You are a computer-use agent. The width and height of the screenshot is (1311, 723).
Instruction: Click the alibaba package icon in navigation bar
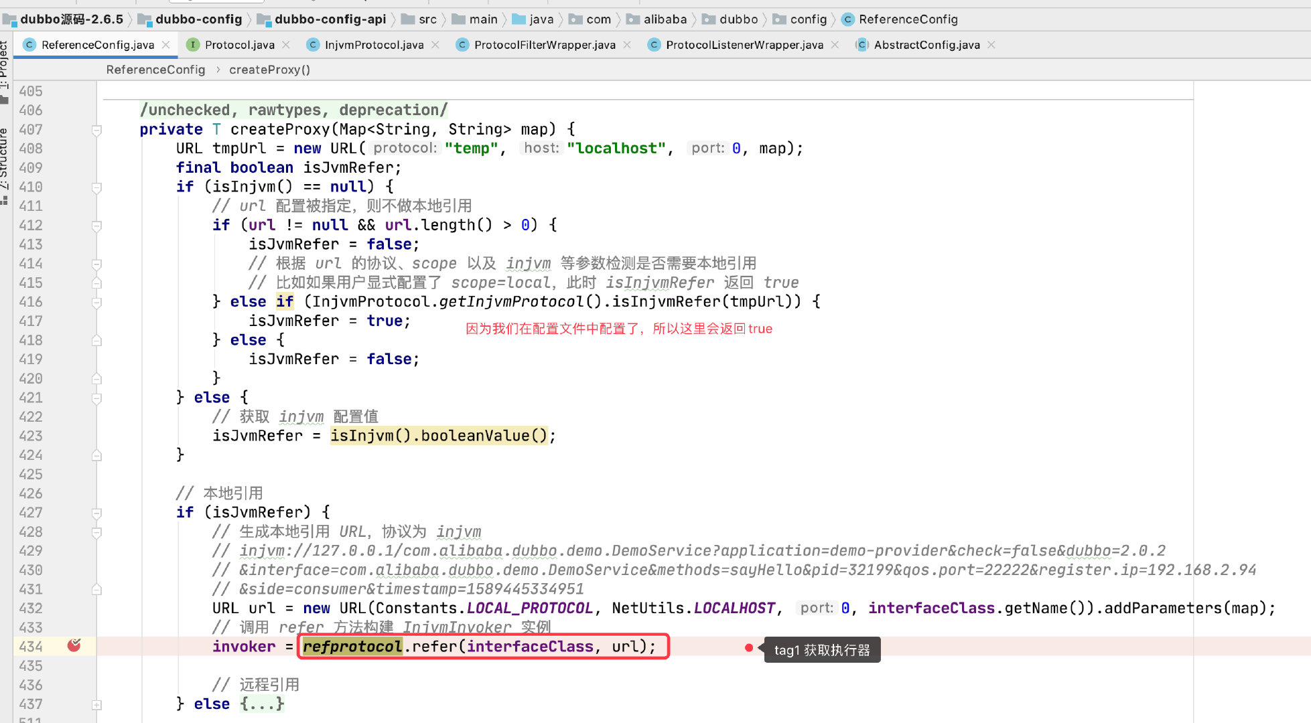click(633, 19)
